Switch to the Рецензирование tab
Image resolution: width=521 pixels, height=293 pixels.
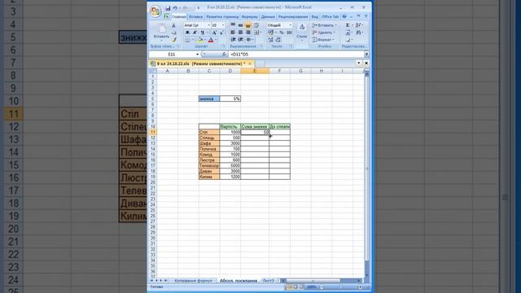click(293, 16)
